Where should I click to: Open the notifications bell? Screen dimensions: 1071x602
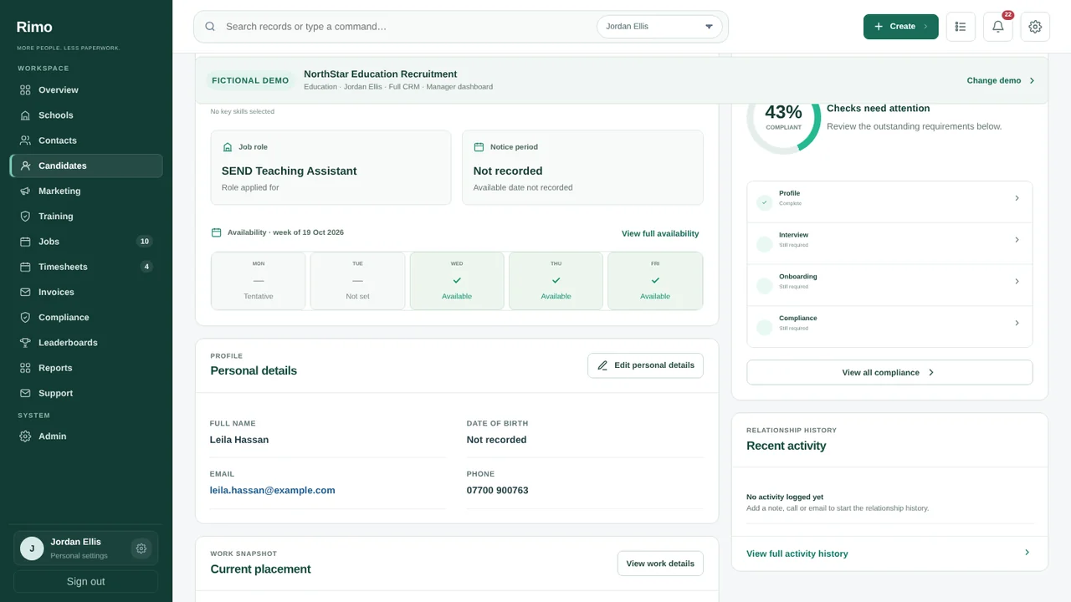[x=998, y=27]
